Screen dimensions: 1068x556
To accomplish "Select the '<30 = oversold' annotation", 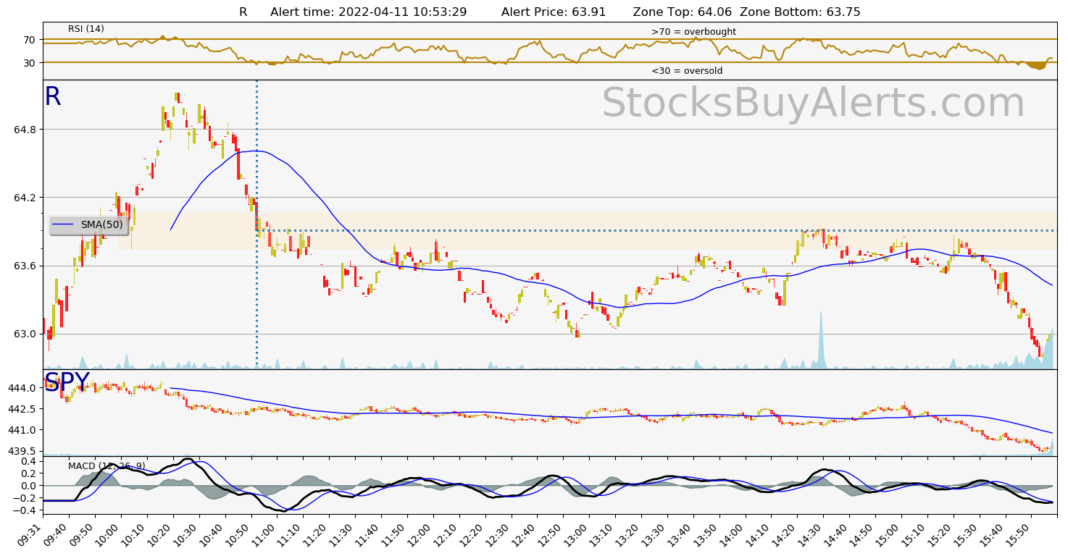I will (x=687, y=71).
